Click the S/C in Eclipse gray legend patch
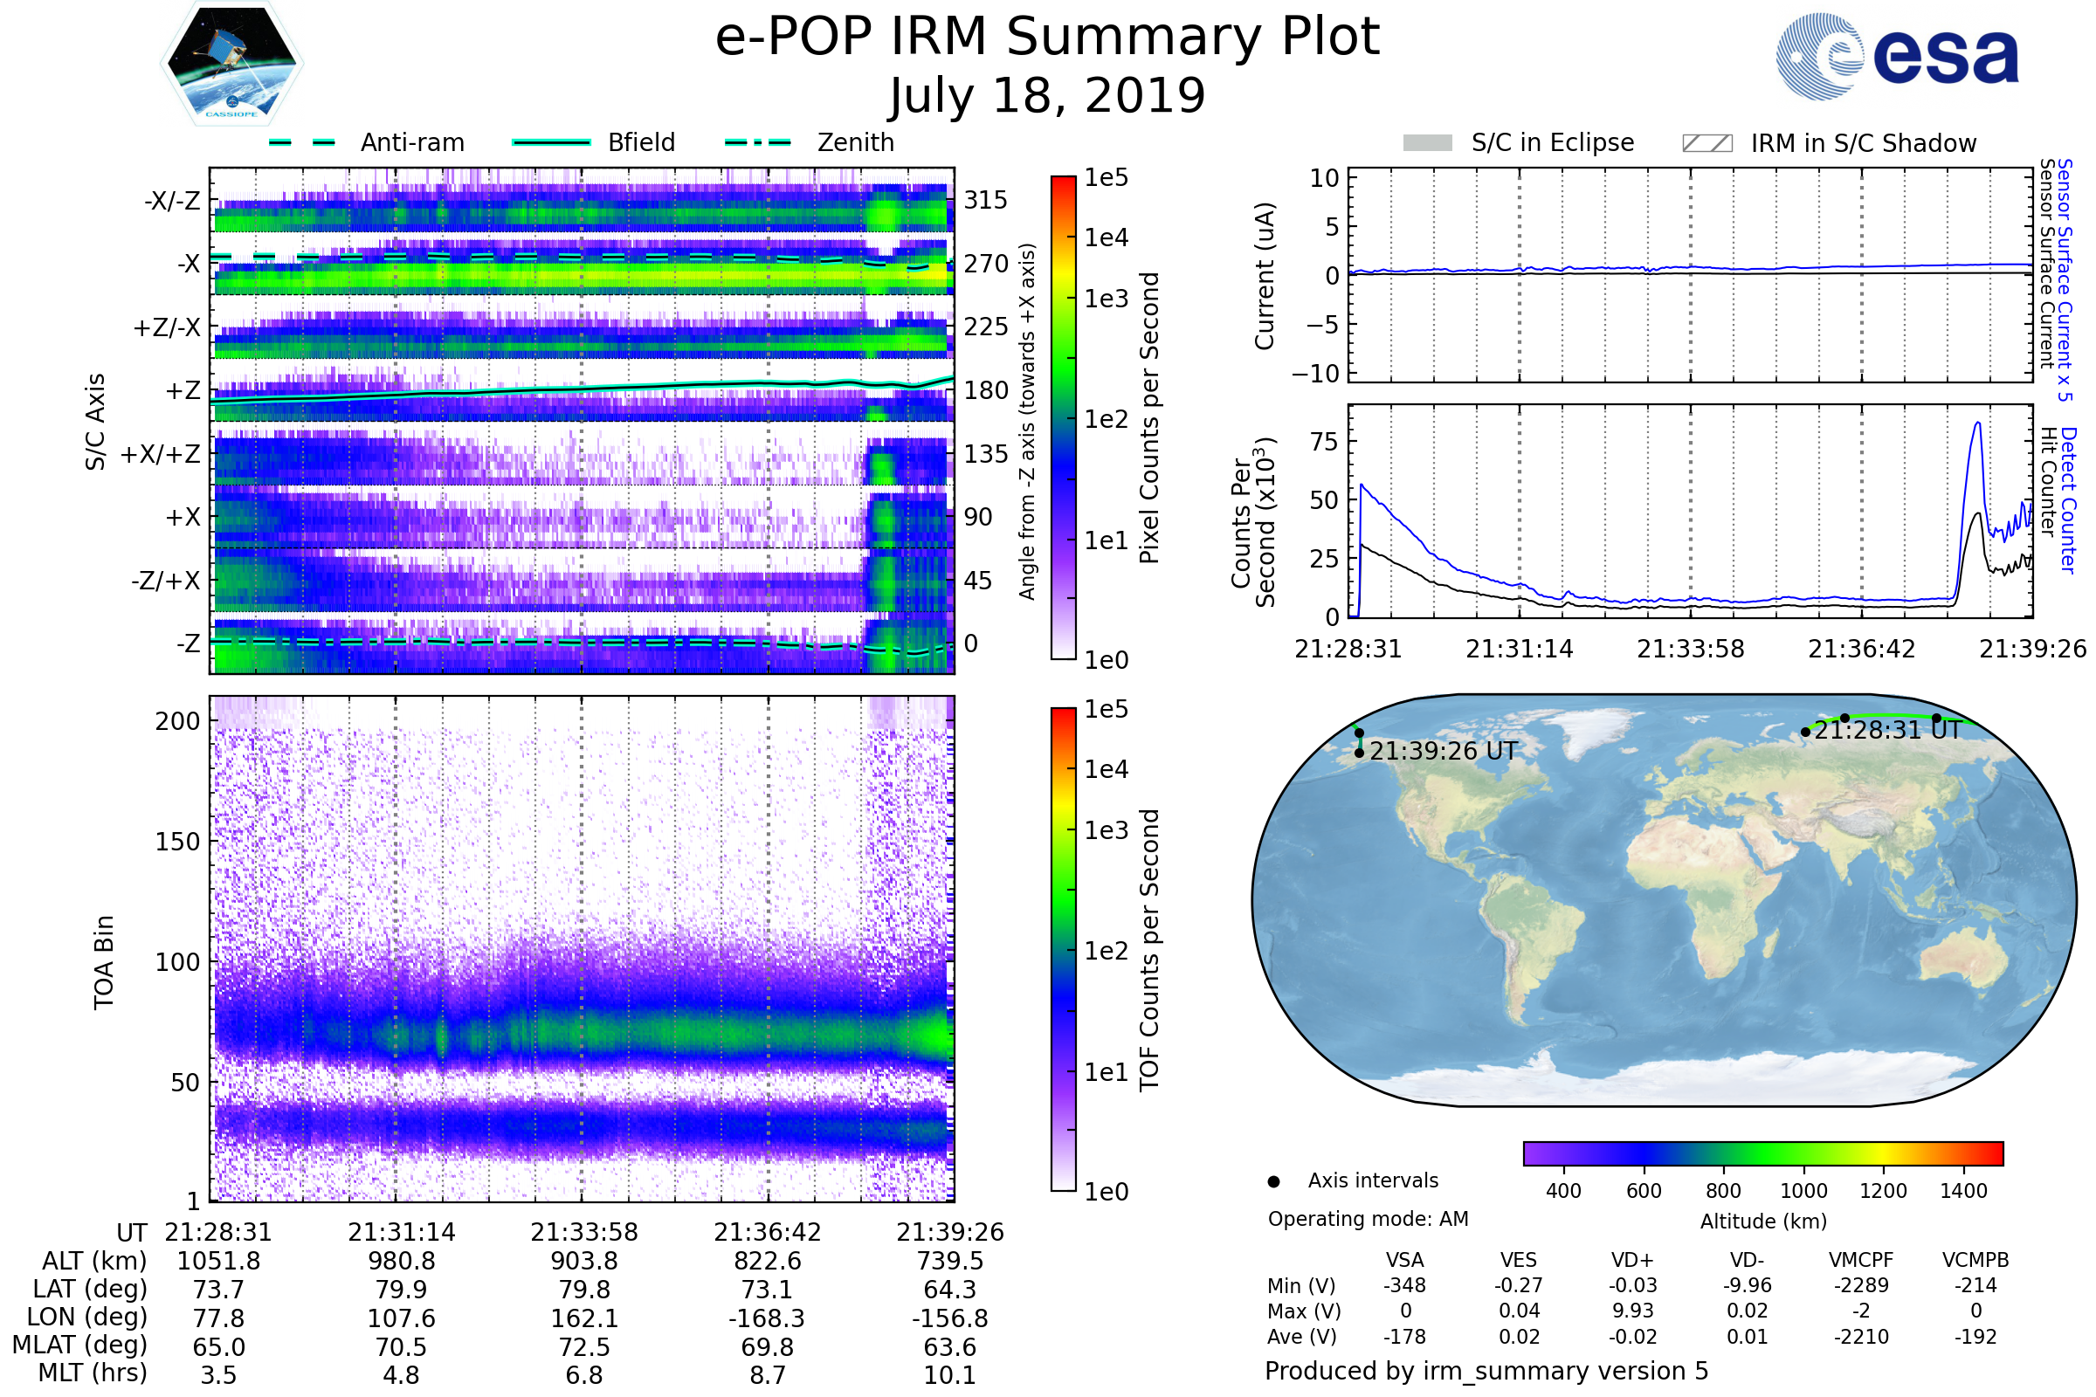The height and width of the screenshot is (1397, 2096). click(1427, 143)
